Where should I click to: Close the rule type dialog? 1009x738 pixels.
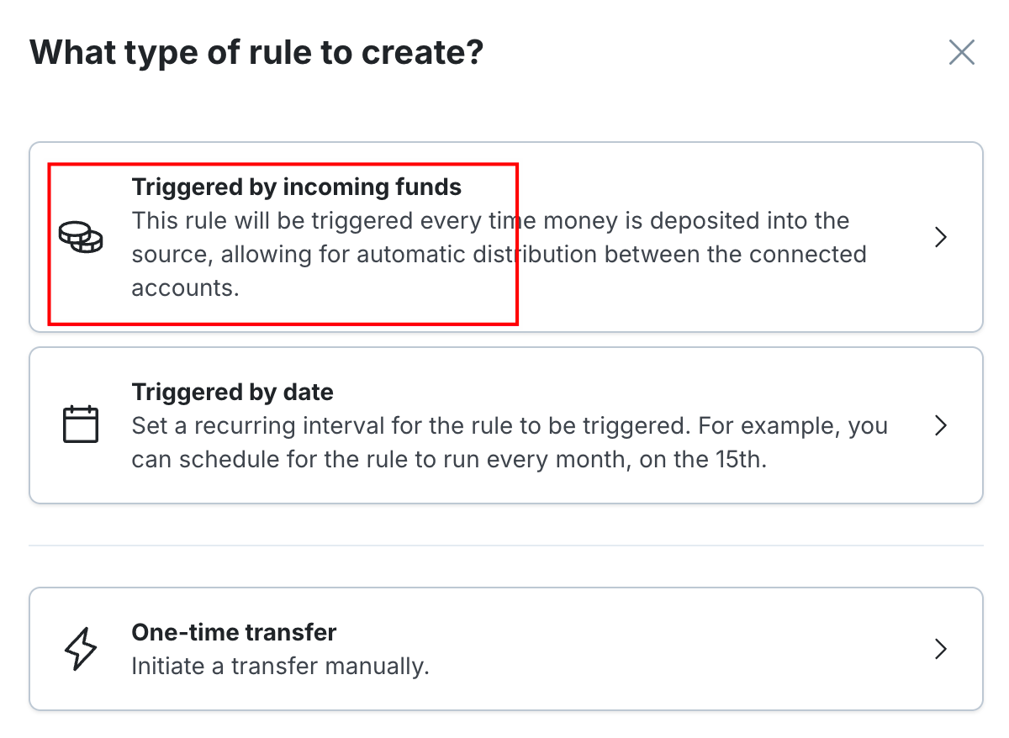tap(961, 52)
